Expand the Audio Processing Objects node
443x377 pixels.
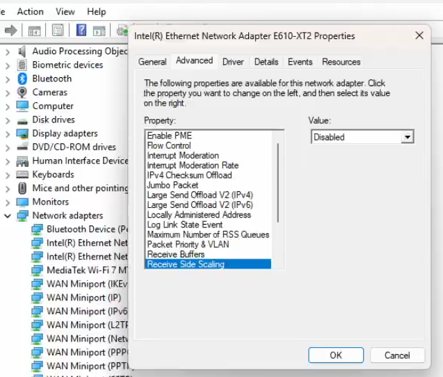click(x=8, y=52)
